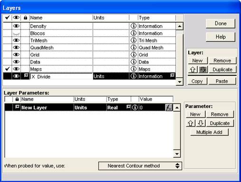Click the Value cell 0 for New Layer
Screen dimensions: 241x182
(x=152, y=108)
